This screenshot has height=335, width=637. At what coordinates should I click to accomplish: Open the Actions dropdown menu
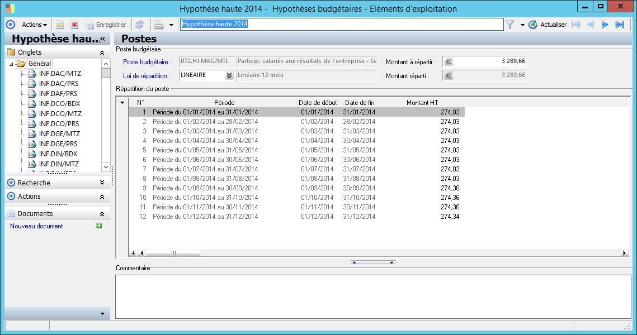[34, 25]
